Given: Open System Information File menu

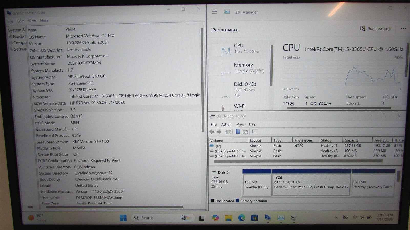Looking at the screenshot, I should (10, 21).
